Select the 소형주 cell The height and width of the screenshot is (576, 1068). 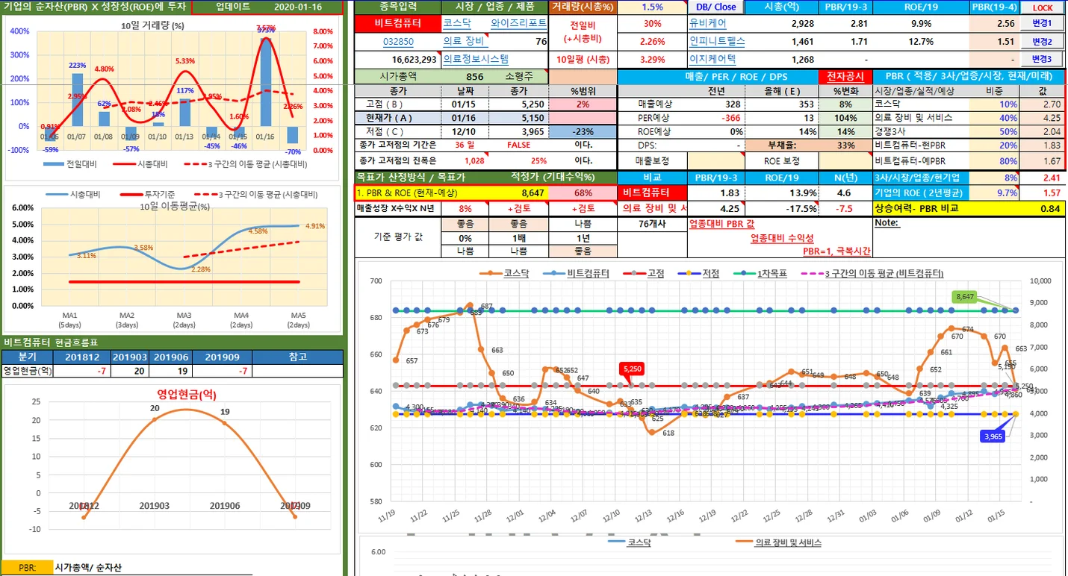coord(519,77)
